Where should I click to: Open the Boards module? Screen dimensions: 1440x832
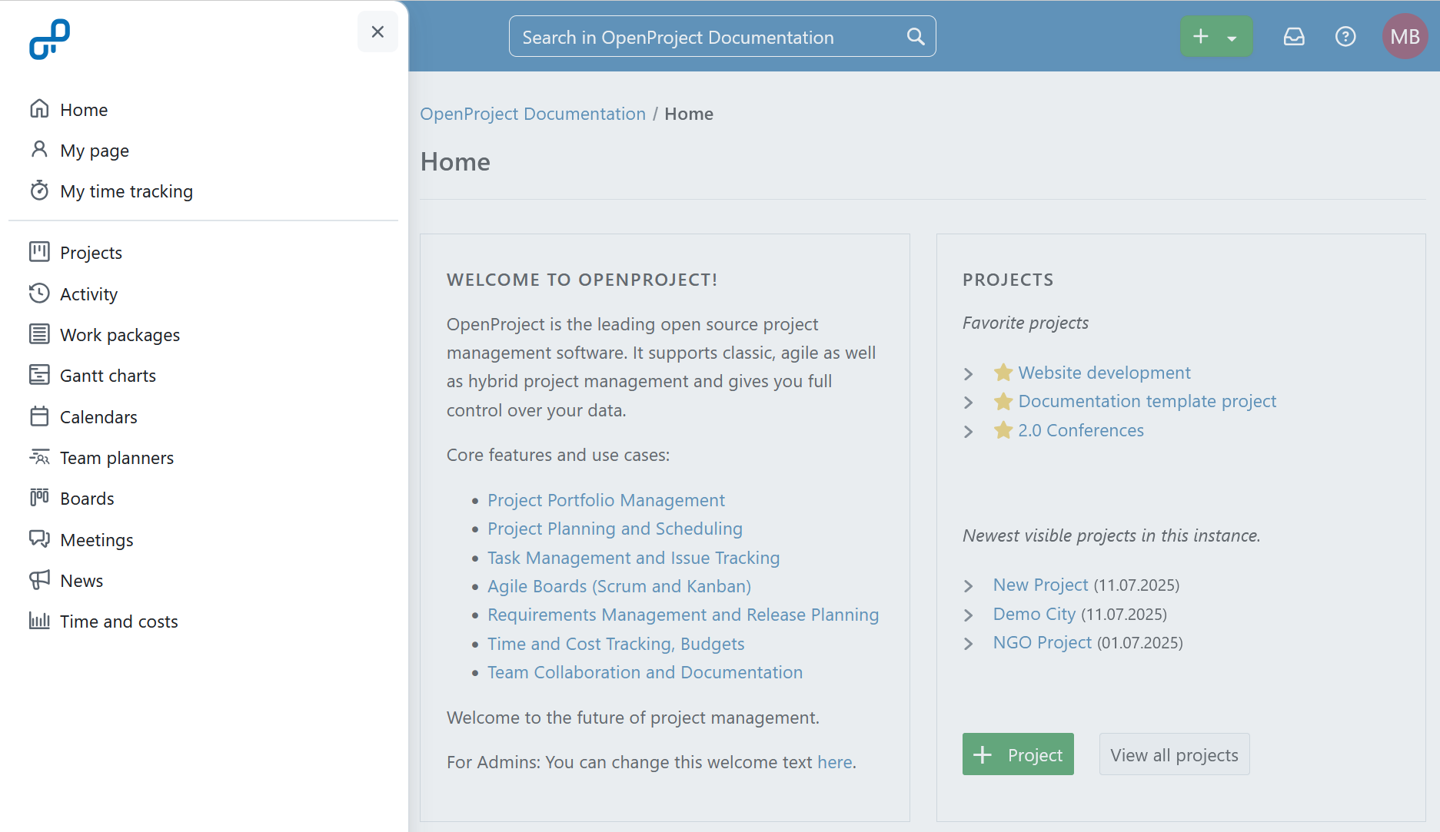(x=86, y=498)
